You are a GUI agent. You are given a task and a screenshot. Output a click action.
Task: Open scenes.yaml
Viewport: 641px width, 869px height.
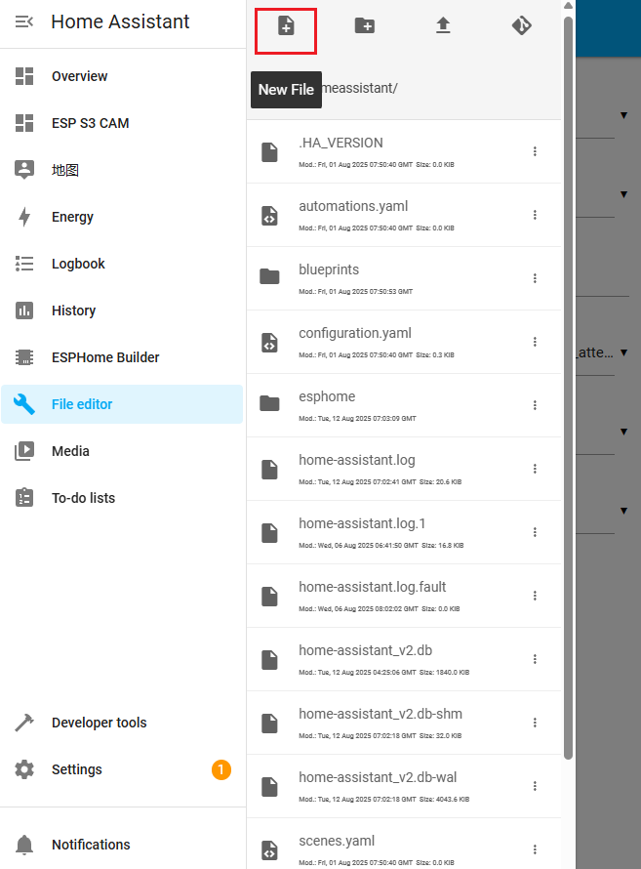pos(404,844)
